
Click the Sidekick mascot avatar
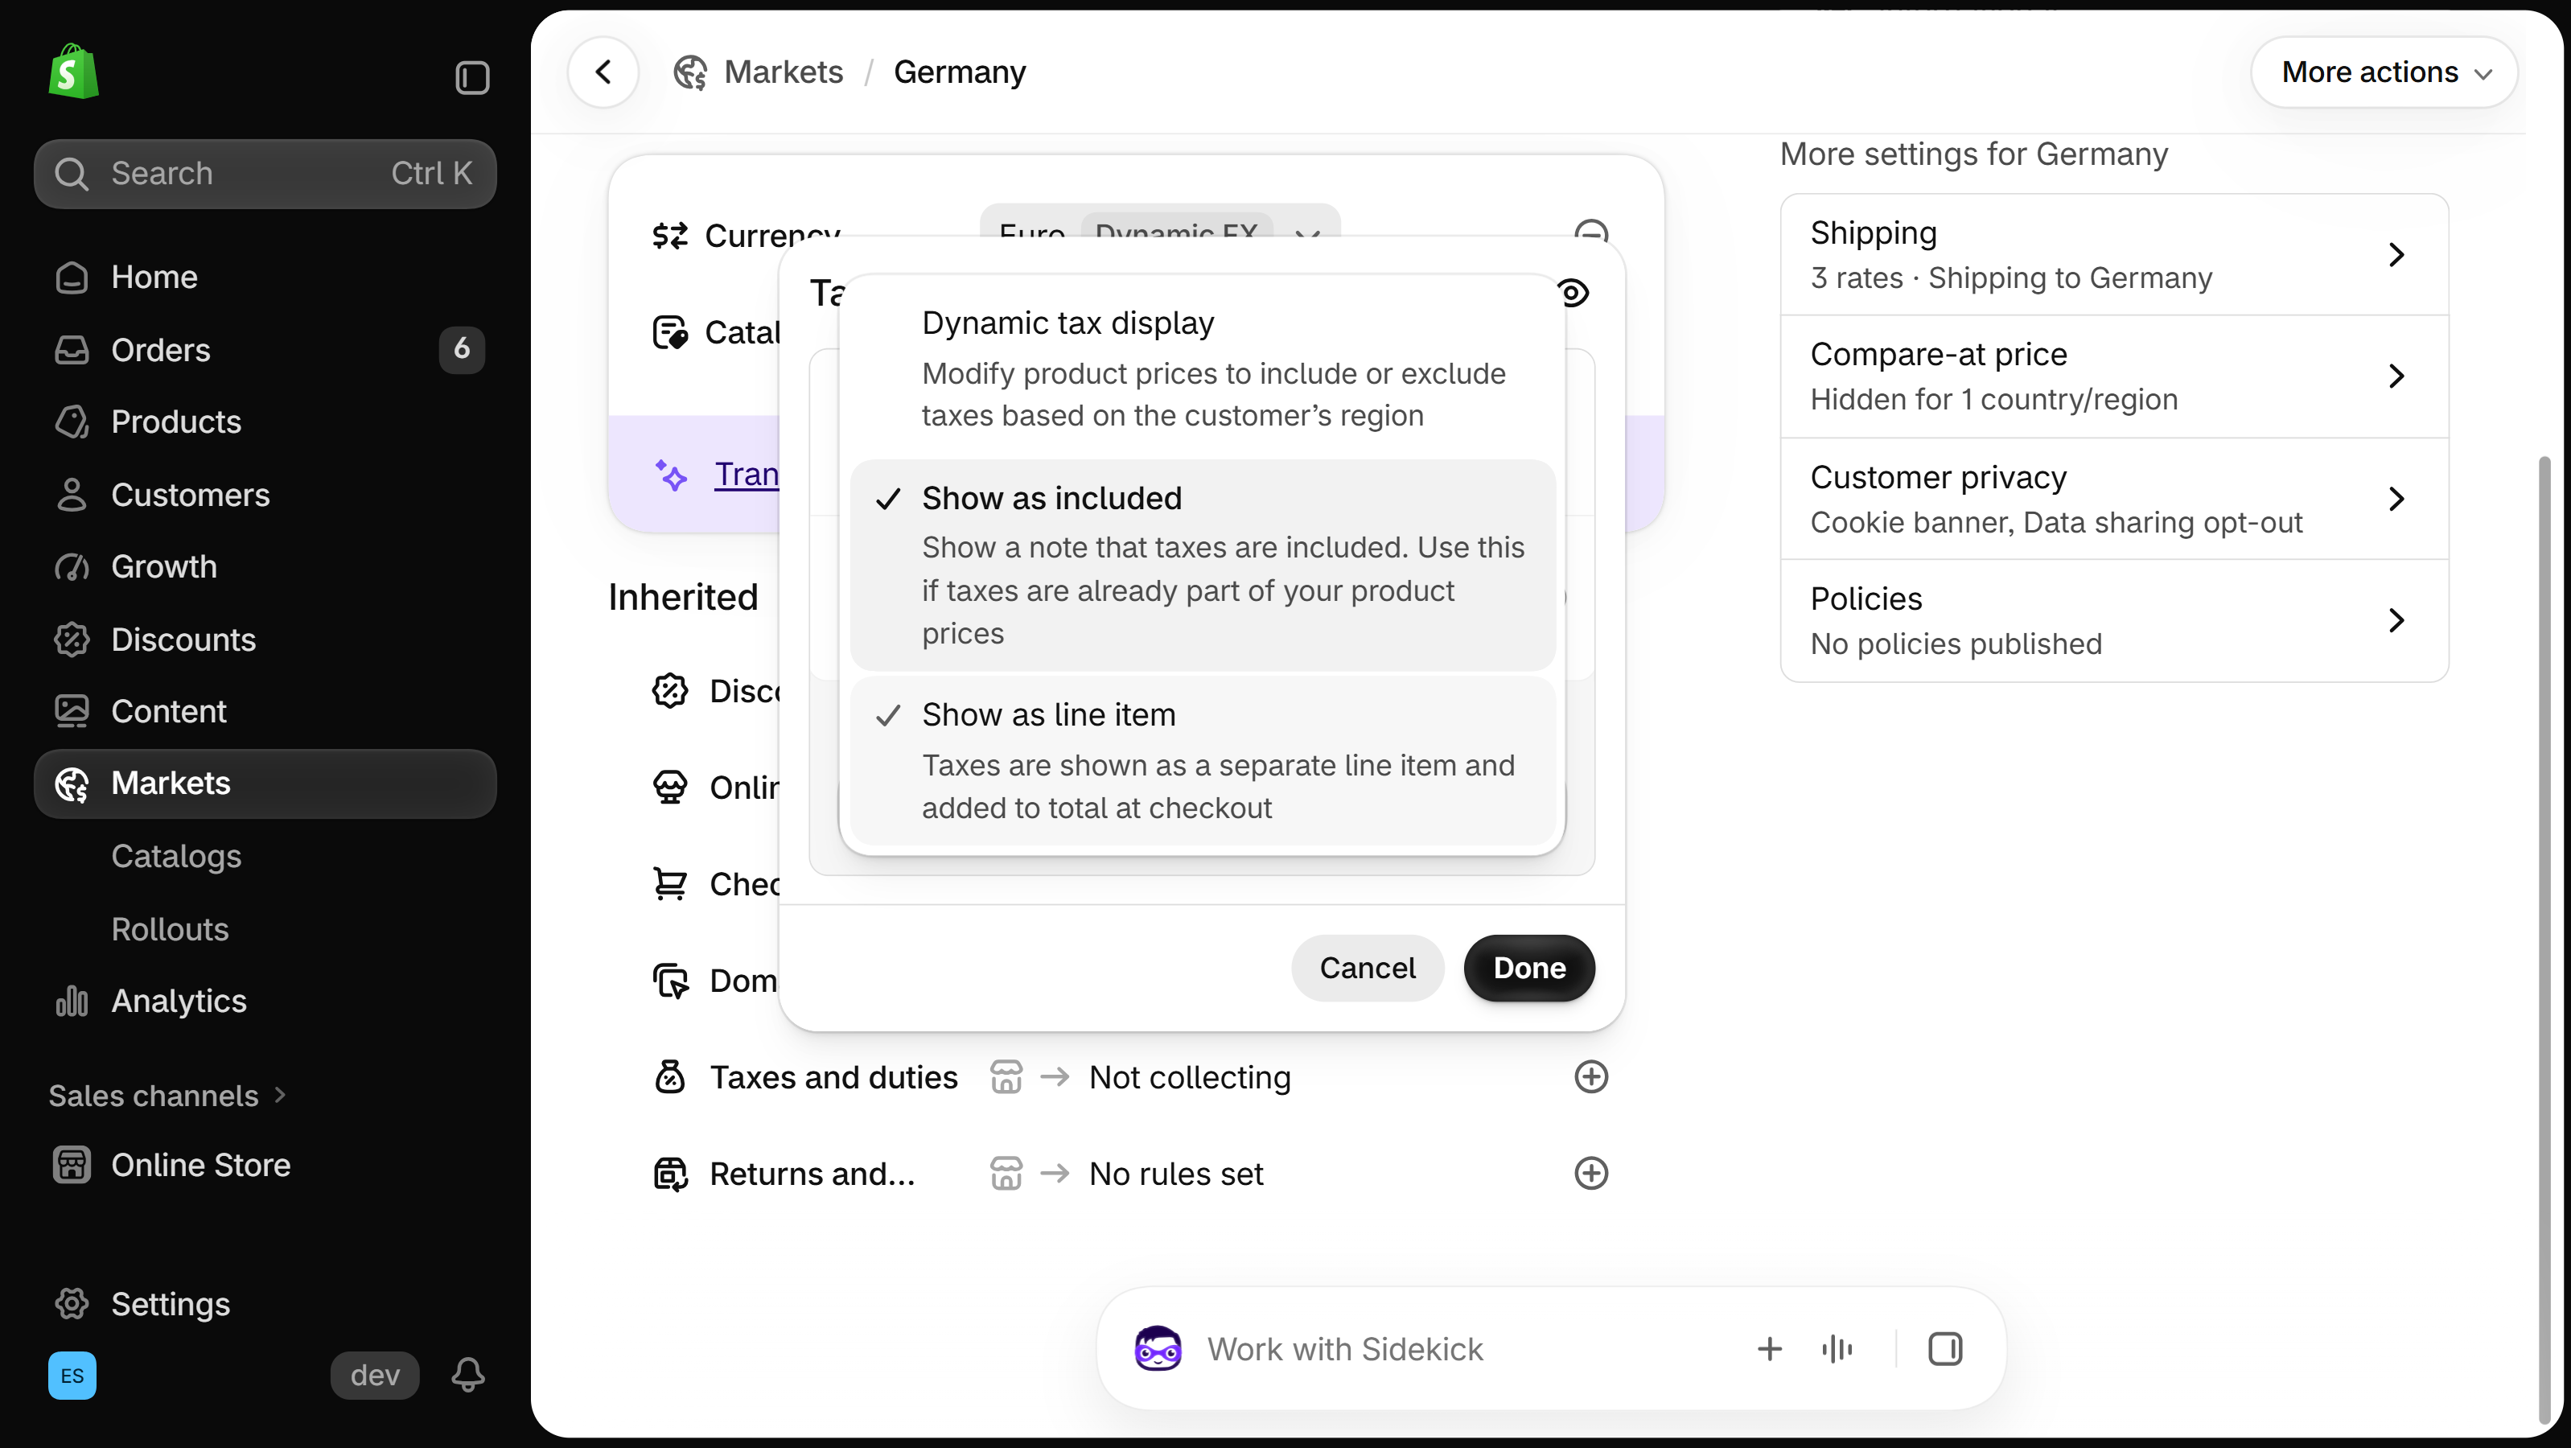(1158, 1349)
